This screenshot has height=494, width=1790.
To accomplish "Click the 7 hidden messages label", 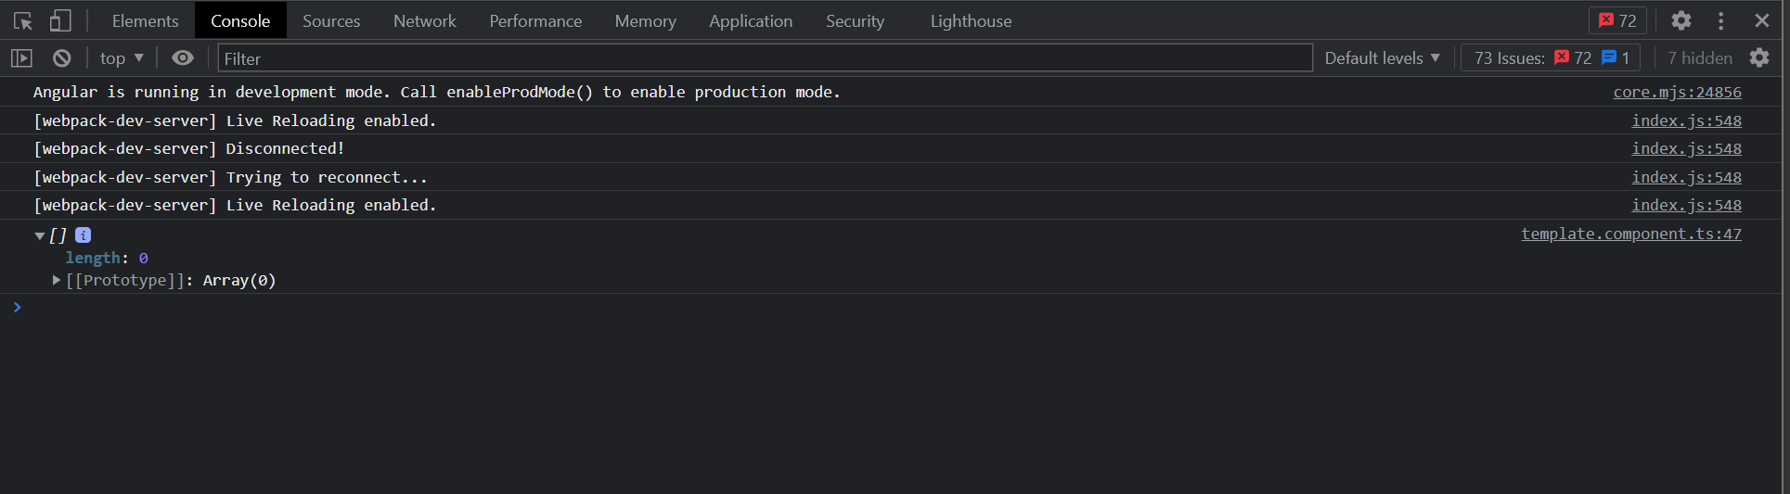I will pos(1700,58).
